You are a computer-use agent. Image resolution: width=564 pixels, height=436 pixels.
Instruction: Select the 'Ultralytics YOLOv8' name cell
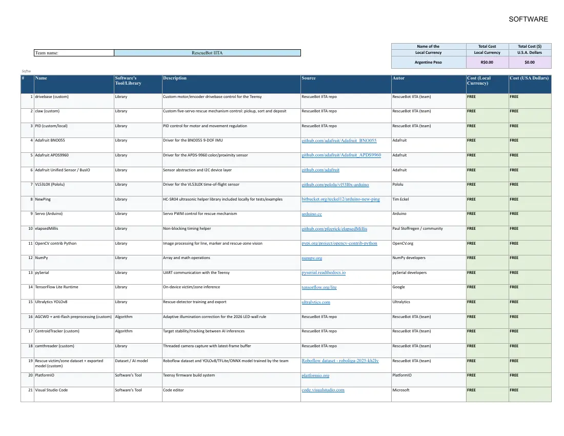[74, 307]
